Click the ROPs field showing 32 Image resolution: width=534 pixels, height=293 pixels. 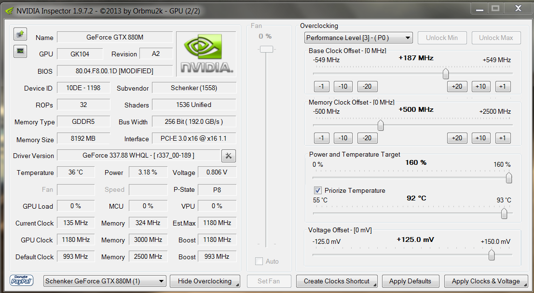(x=83, y=105)
